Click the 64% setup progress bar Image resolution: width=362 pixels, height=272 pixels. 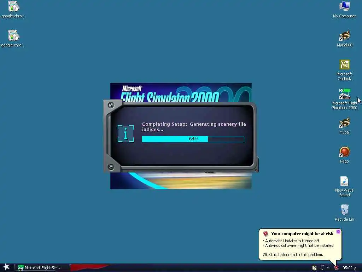coord(193,139)
